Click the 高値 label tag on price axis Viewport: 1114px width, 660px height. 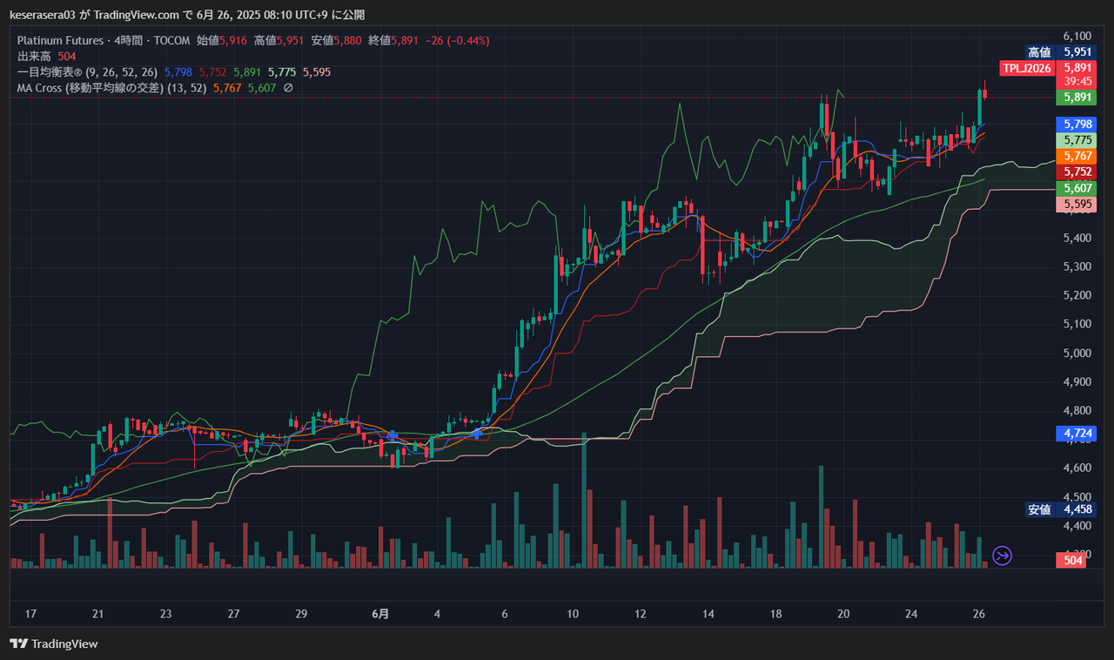coord(1039,51)
